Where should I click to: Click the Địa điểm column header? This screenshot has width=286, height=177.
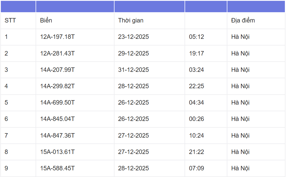pos(243,21)
